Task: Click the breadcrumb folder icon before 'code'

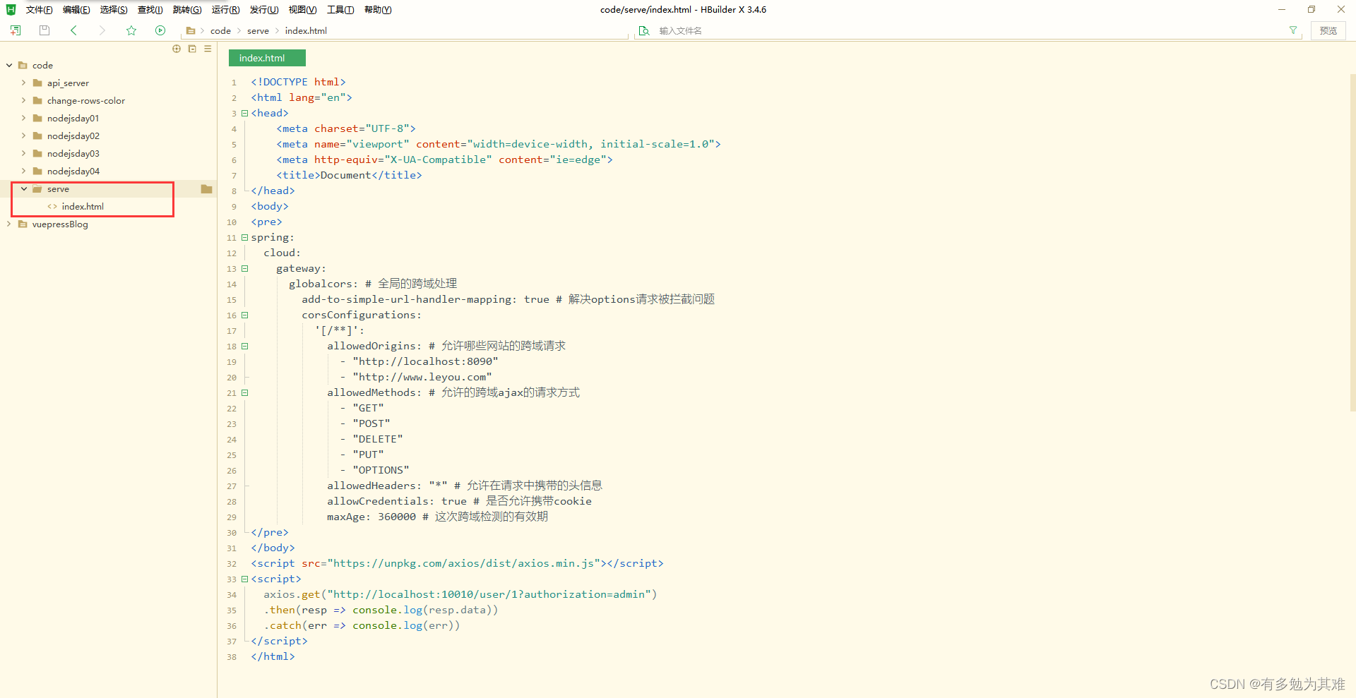Action: 191,31
